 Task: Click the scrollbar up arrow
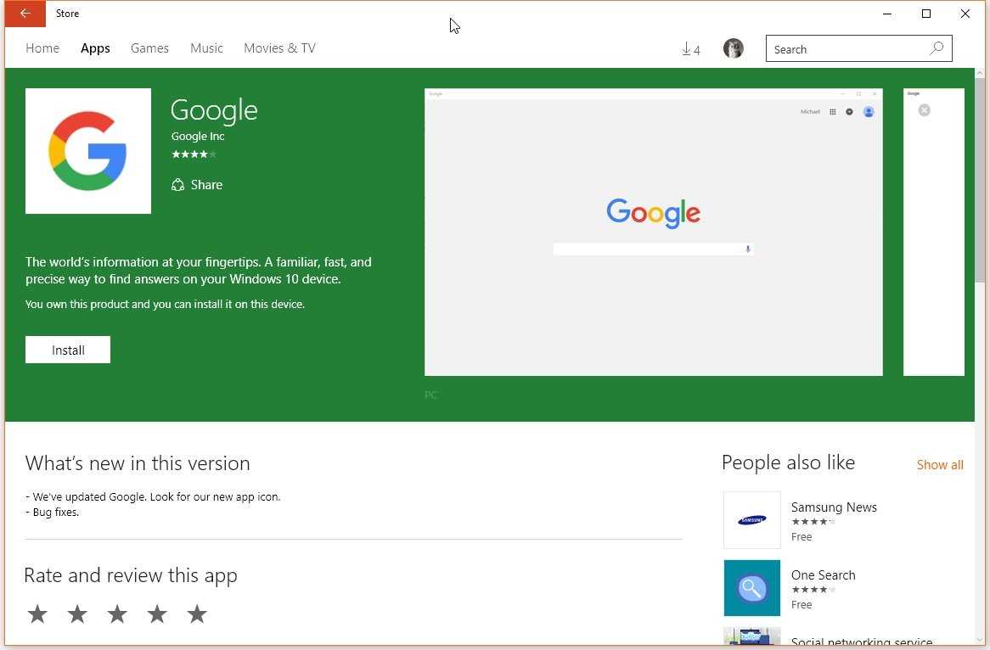point(980,73)
